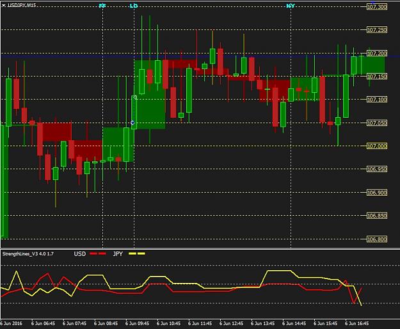Click the 6 Jun 12:45 time label

pos(232,323)
